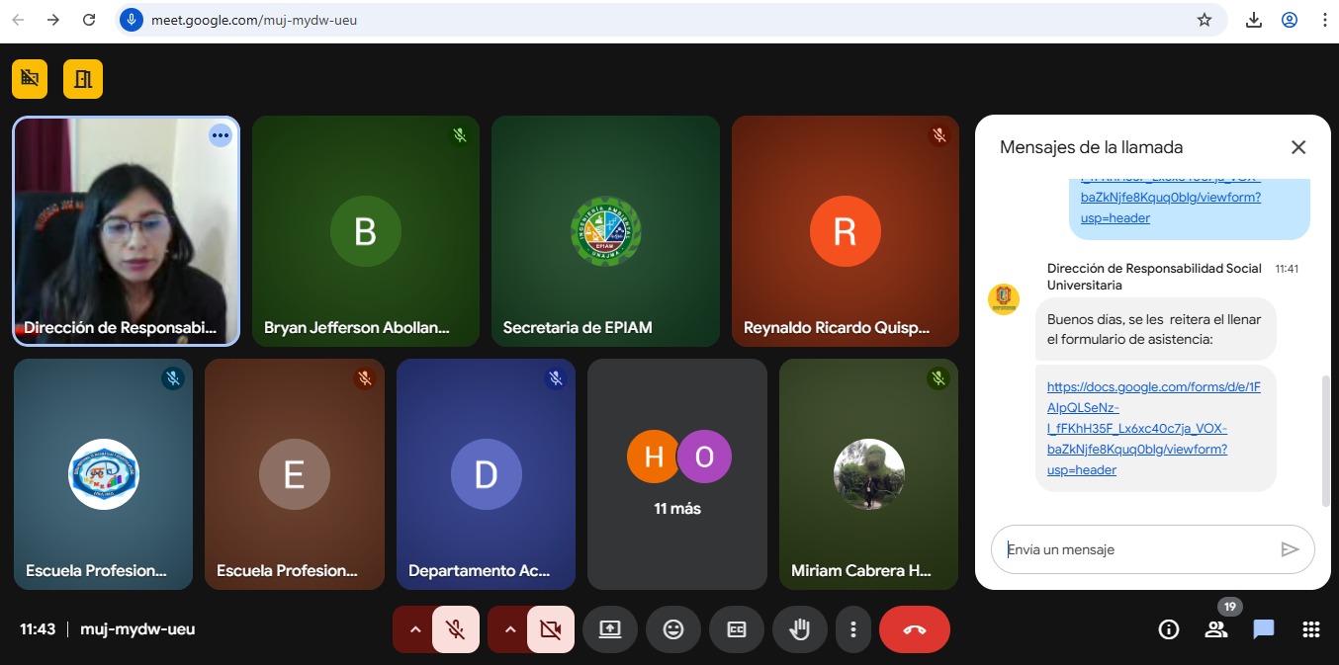Open the emoji reactions button

pos(673,629)
